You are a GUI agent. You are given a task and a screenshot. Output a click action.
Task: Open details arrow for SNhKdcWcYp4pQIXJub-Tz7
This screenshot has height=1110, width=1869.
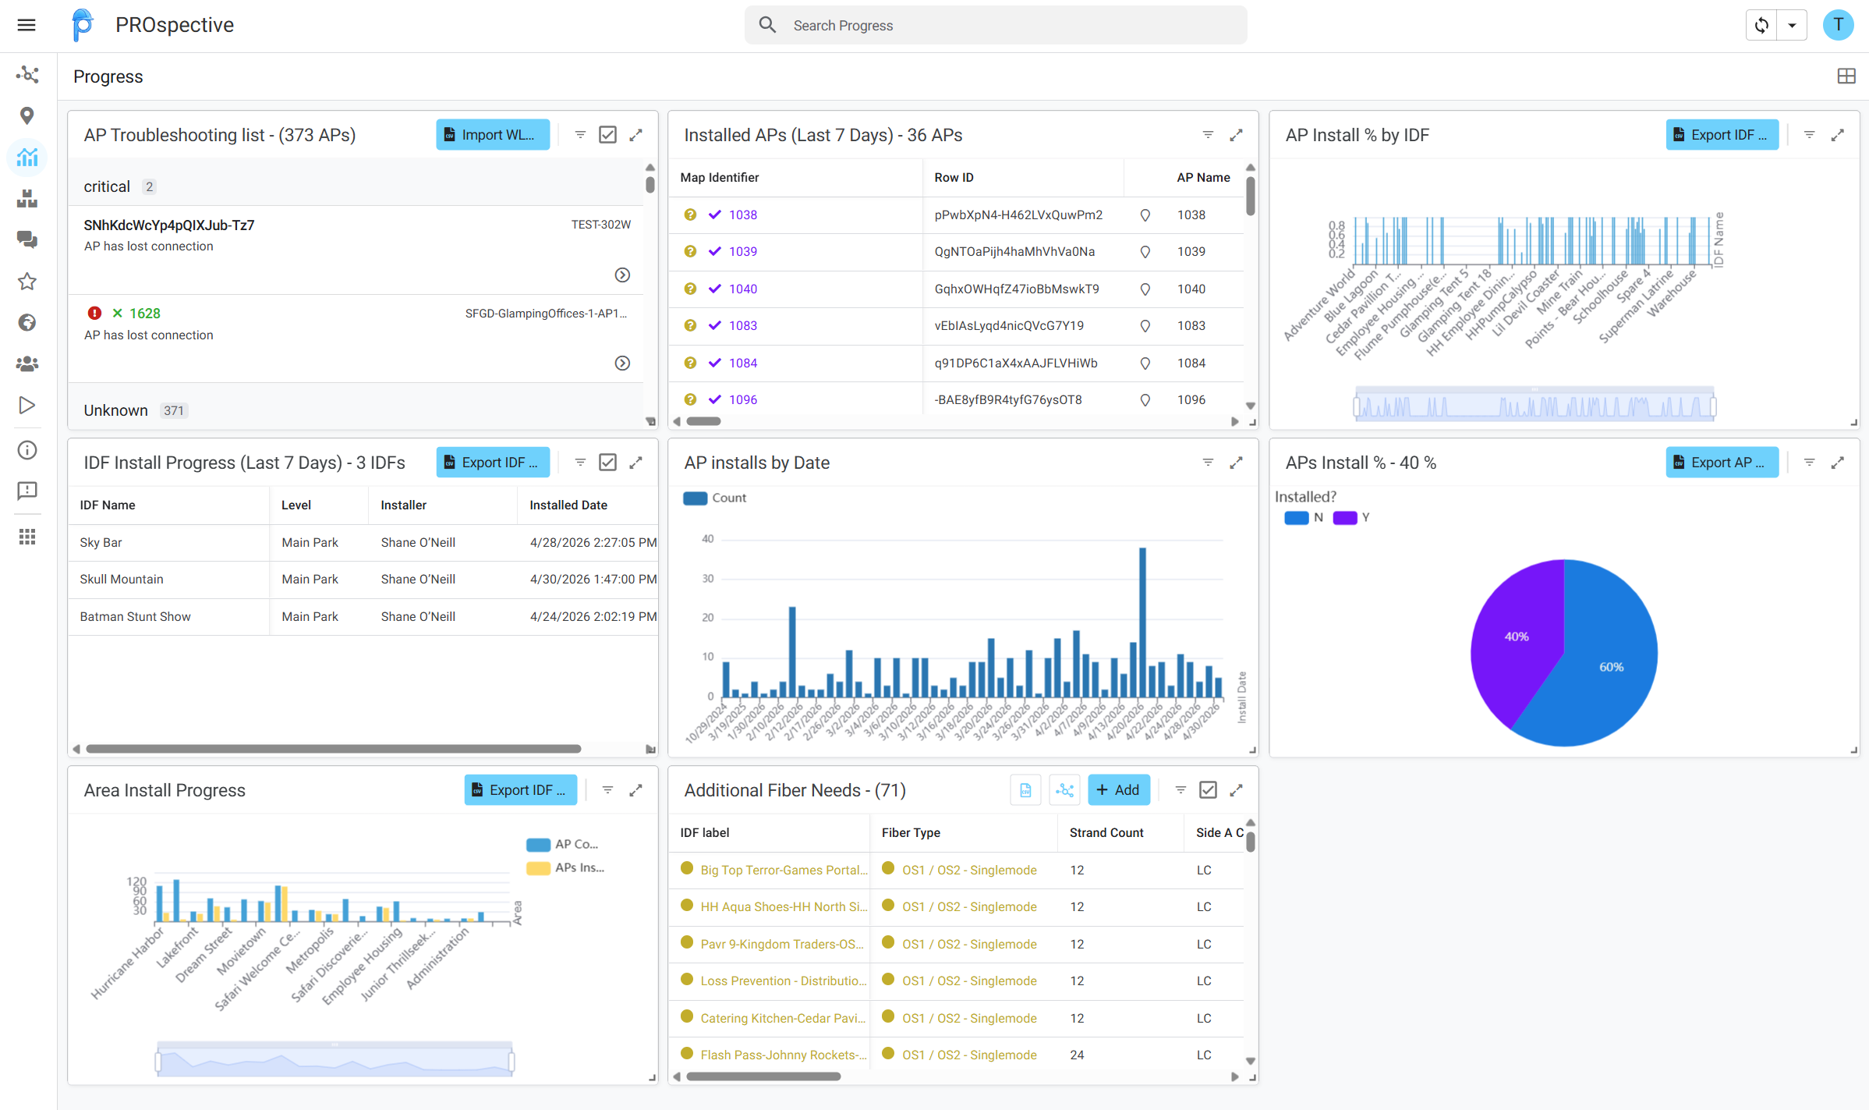622,275
